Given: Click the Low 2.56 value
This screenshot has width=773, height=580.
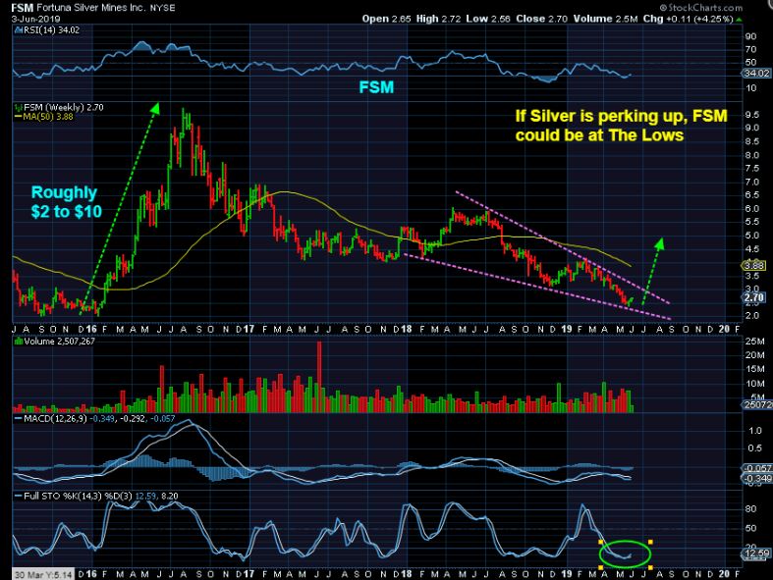Looking at the screenshot, I should coord(488,19).
